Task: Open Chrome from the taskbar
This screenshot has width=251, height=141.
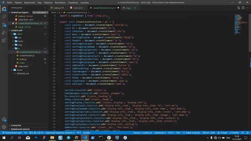Action: 77,137
